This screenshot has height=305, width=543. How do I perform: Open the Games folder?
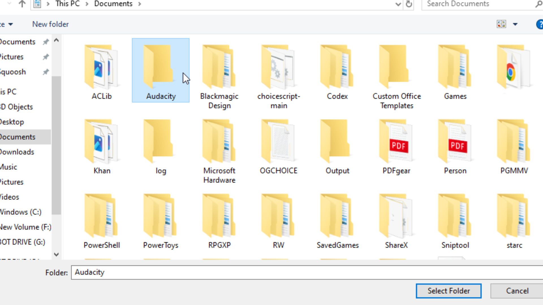(455, 72)
